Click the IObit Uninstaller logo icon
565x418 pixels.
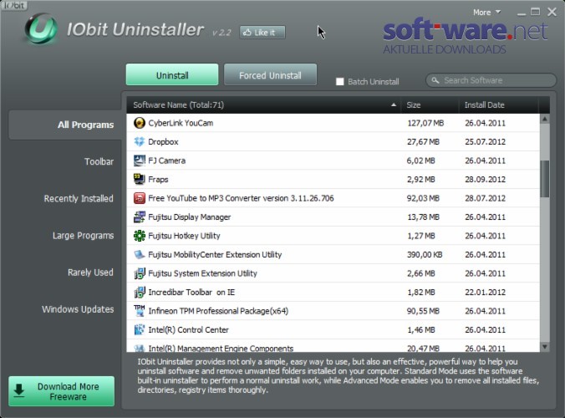(41, 28)
